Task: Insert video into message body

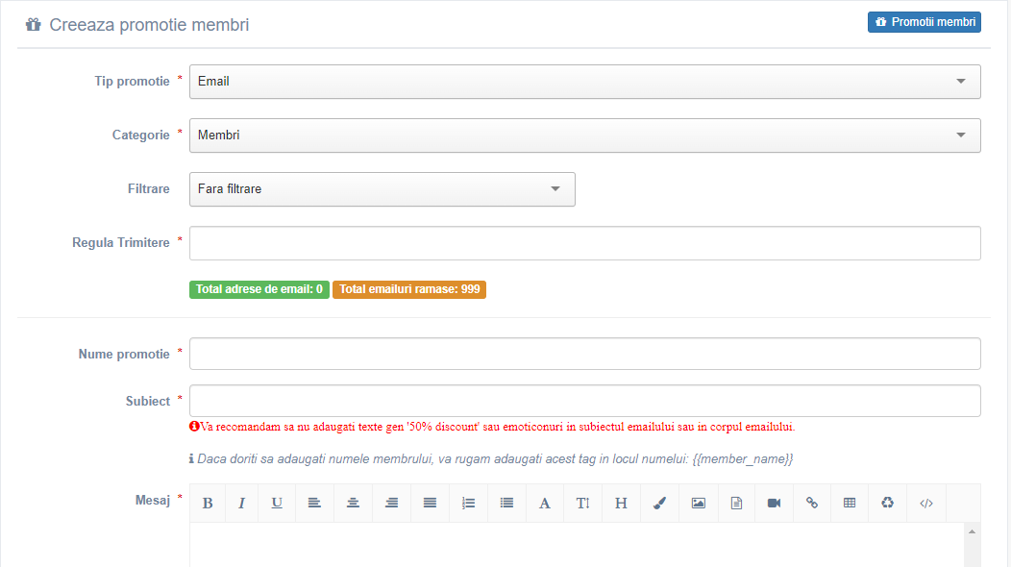Action: pos(774,504)
